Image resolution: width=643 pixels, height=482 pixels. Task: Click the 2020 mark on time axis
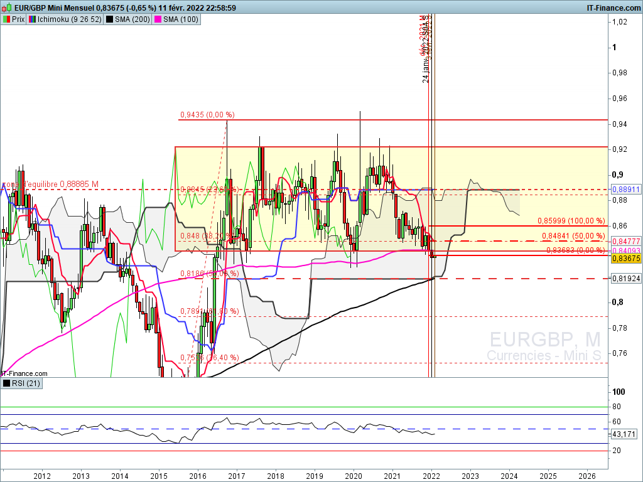(354, 476)
